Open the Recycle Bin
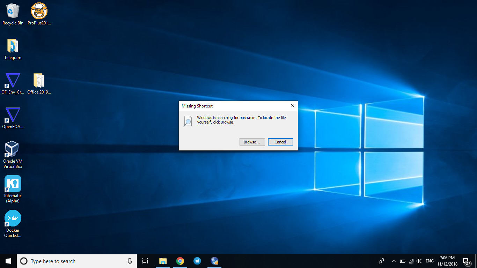Screen dimensions: 477x268 (13, 10)
